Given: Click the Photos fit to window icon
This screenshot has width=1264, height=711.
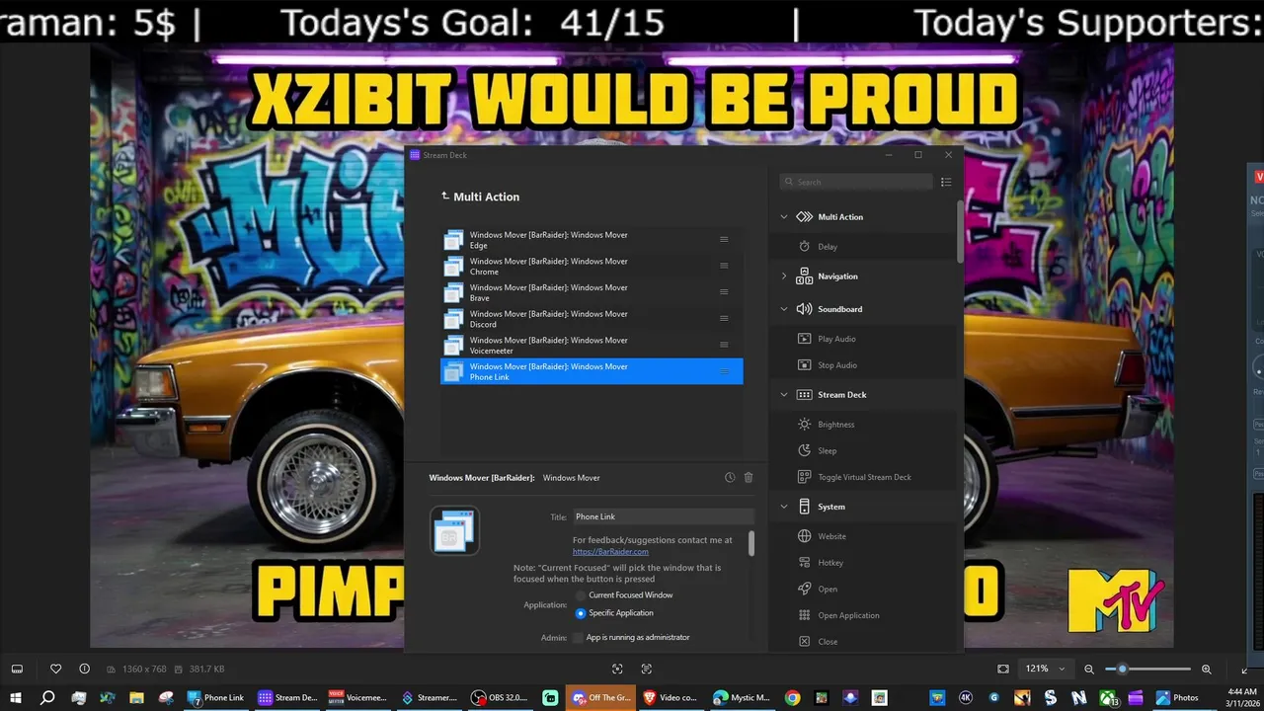Looking at the screenshot, I should [x=1003, y=669].
